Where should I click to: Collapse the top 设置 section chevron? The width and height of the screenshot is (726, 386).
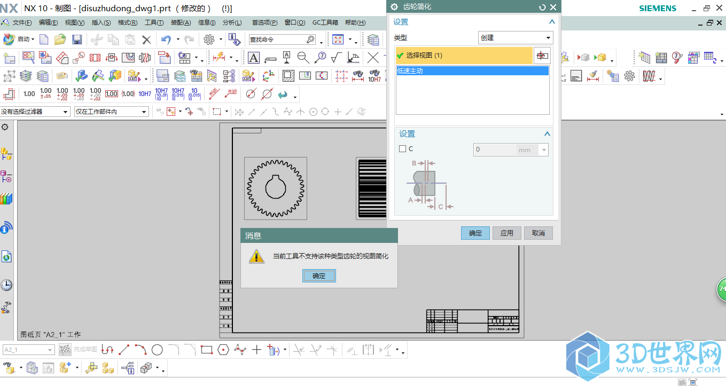(x=552, y=22)
